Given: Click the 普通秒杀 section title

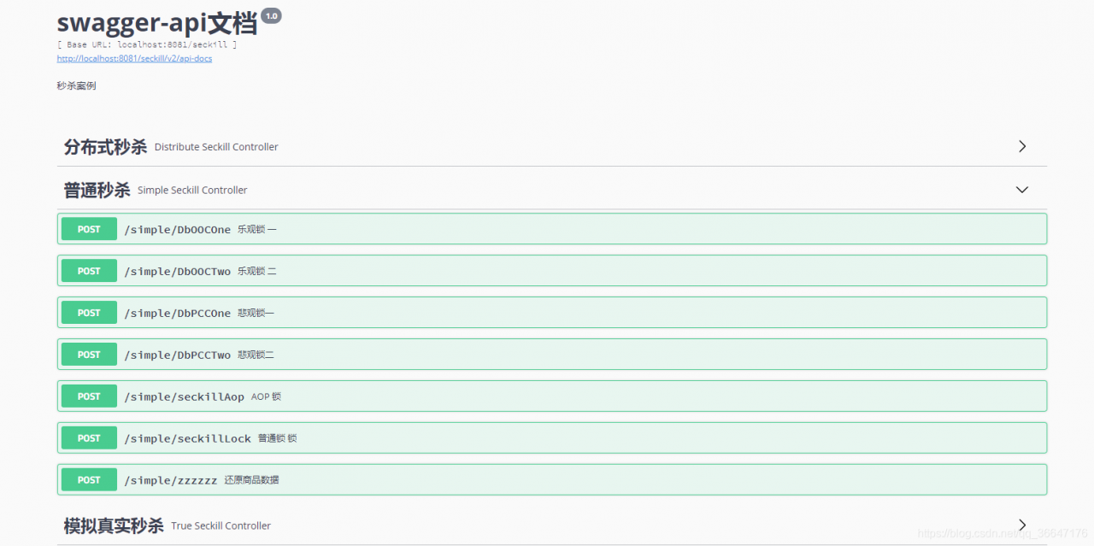Looking at the screenshot, I should coord(97,190).
